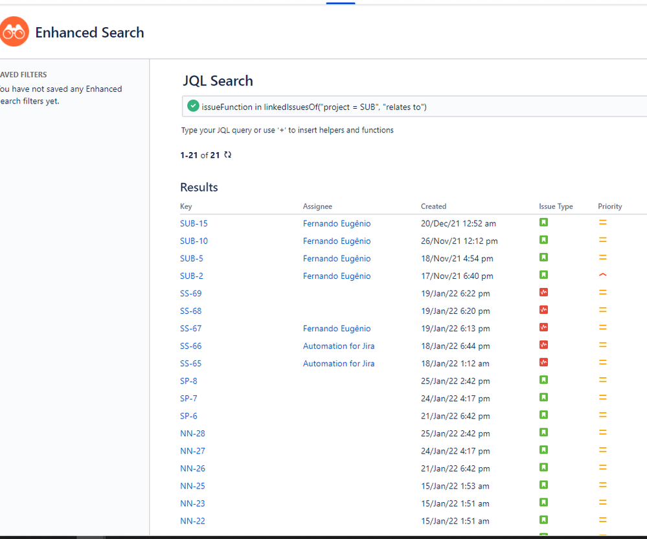Click into the JQL query input field

(414, 107)
